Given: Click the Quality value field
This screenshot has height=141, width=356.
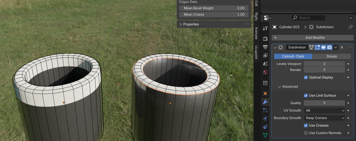Looking at the screenshot, I should pyautogui.click(x=324, y=103).
